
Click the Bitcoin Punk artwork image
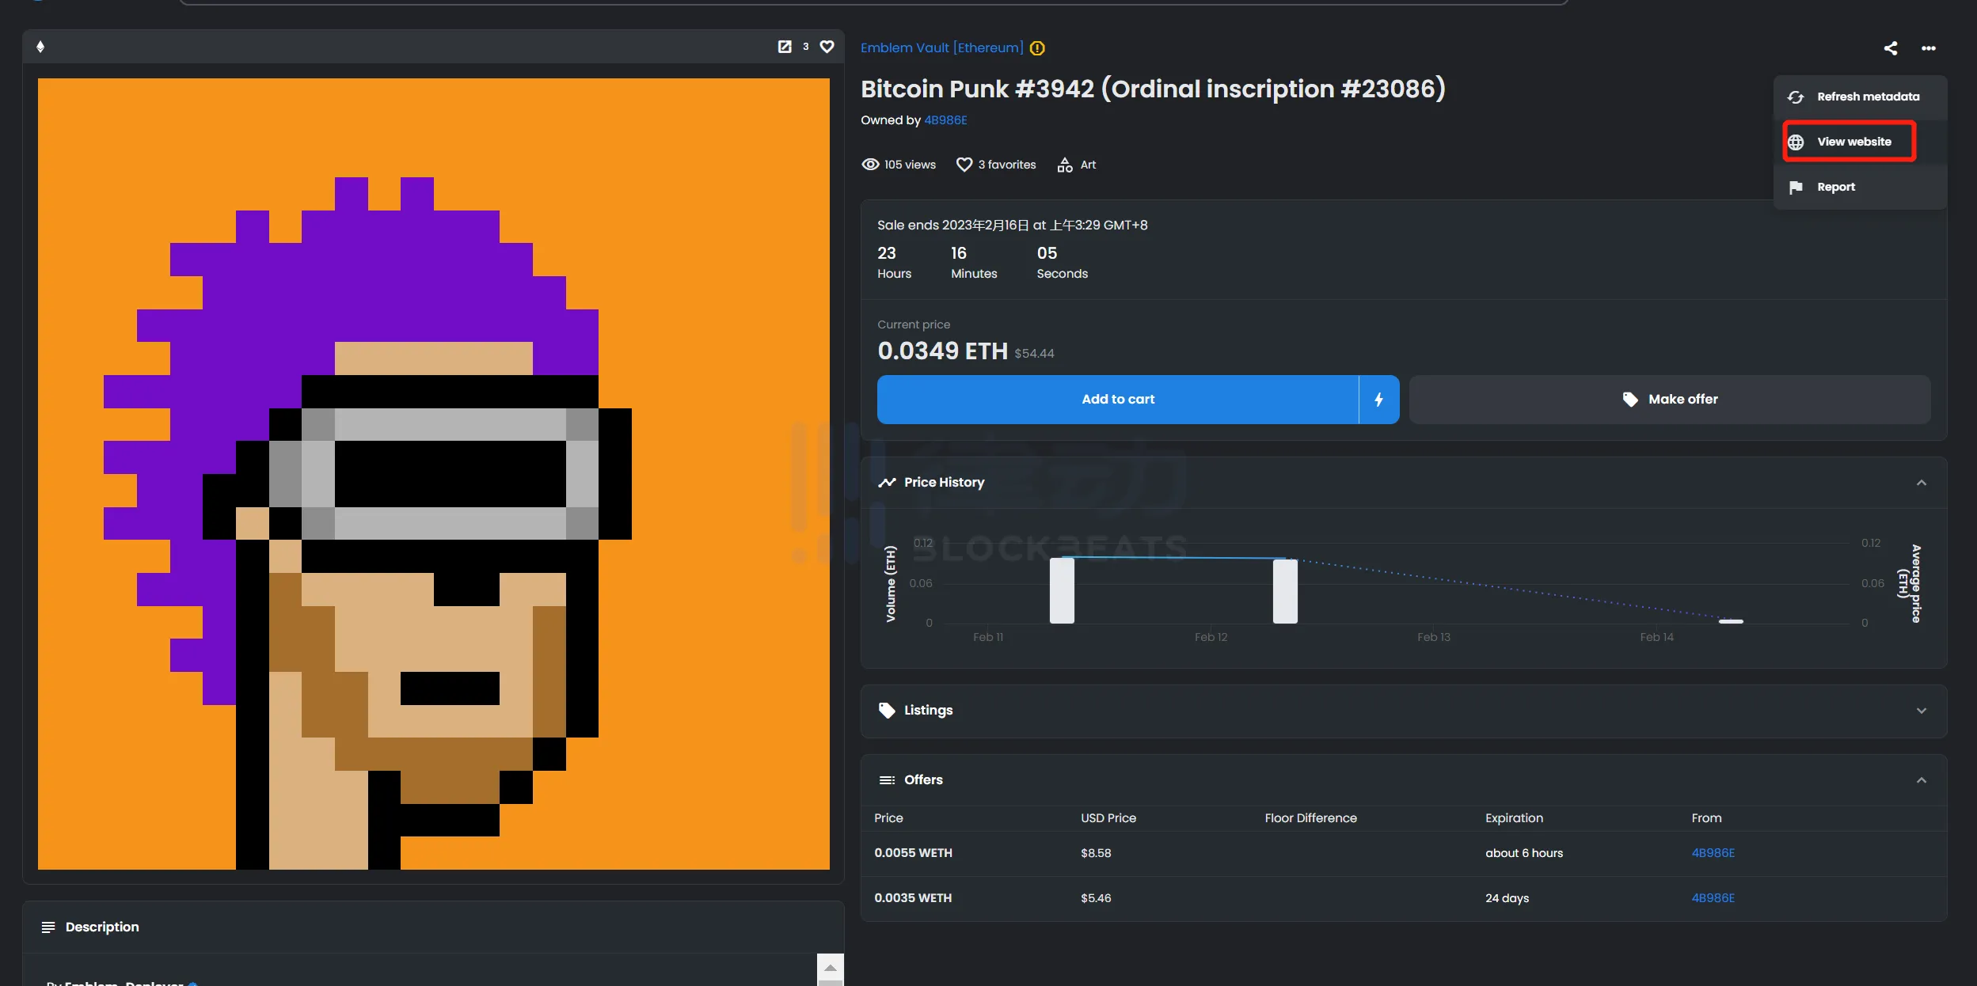[x=433, y=473]
